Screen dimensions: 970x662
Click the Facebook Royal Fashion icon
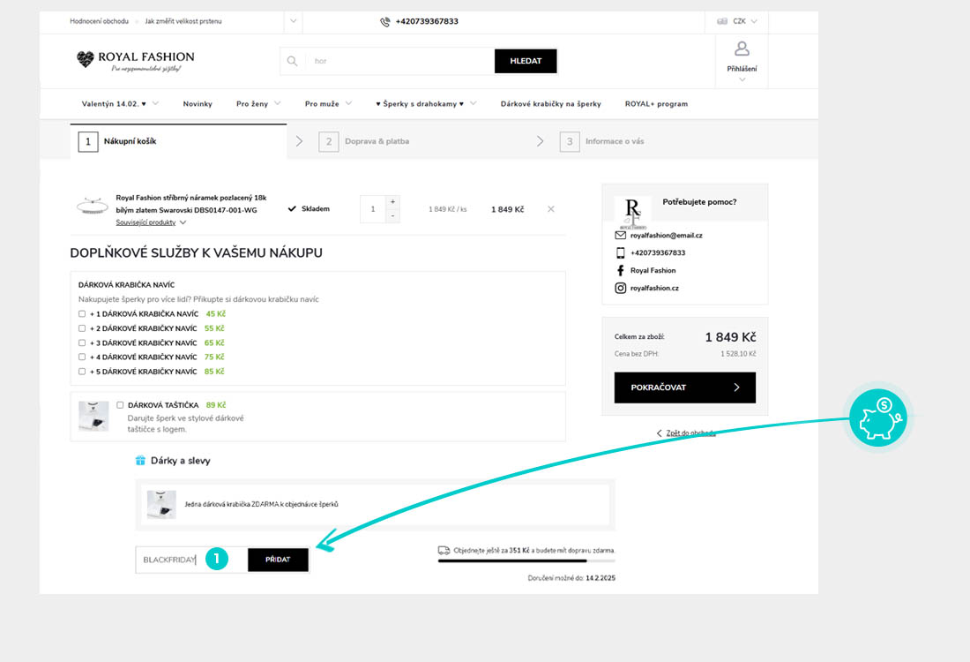click(x=620, y=270)
